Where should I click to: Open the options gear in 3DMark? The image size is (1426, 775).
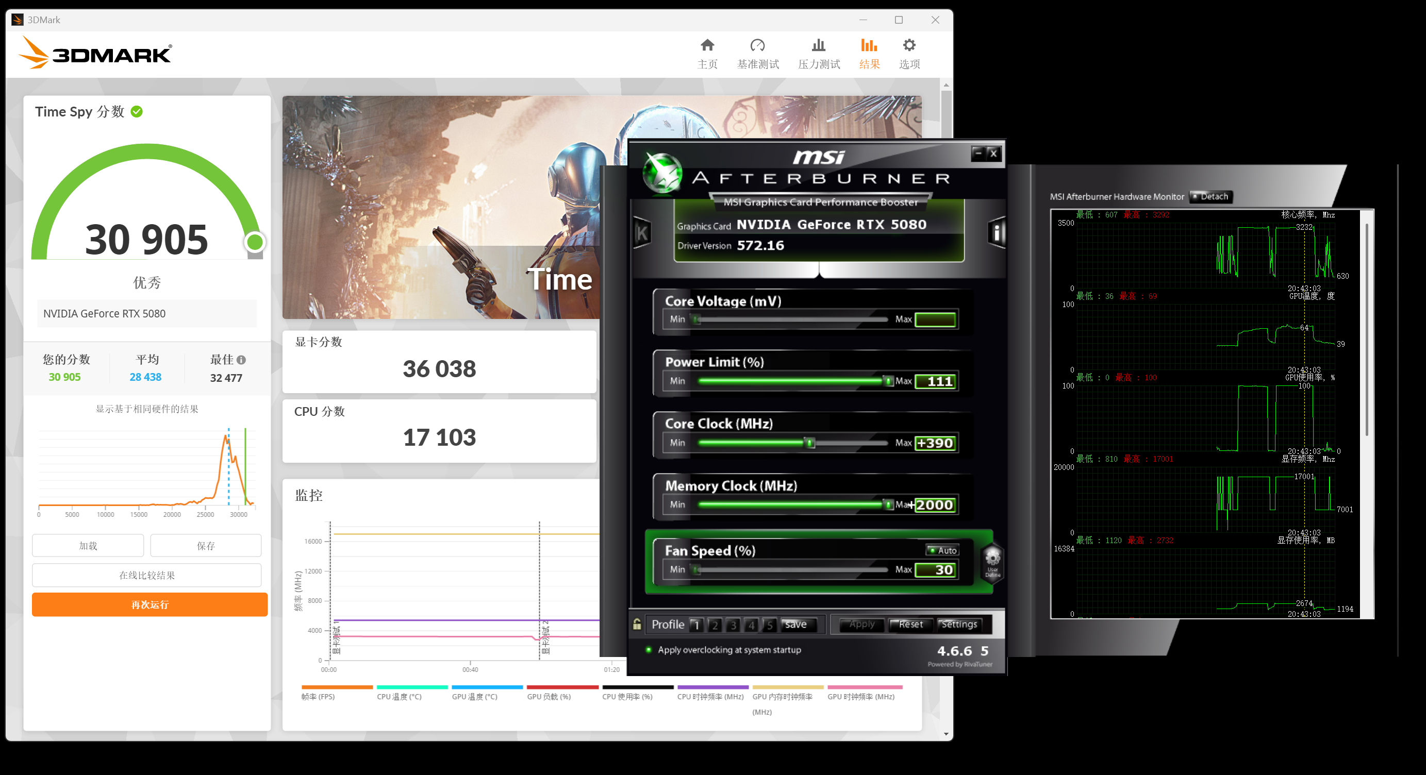click(909, 46)
